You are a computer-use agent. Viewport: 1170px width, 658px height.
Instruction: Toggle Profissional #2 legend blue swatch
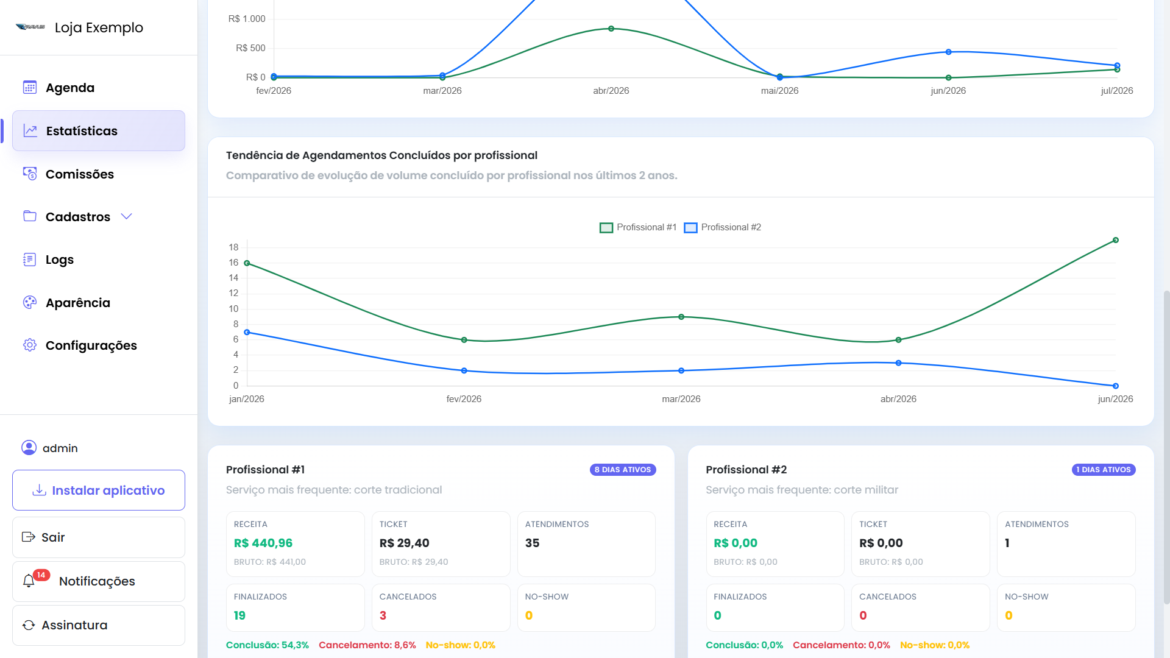[x=690, y=227]
